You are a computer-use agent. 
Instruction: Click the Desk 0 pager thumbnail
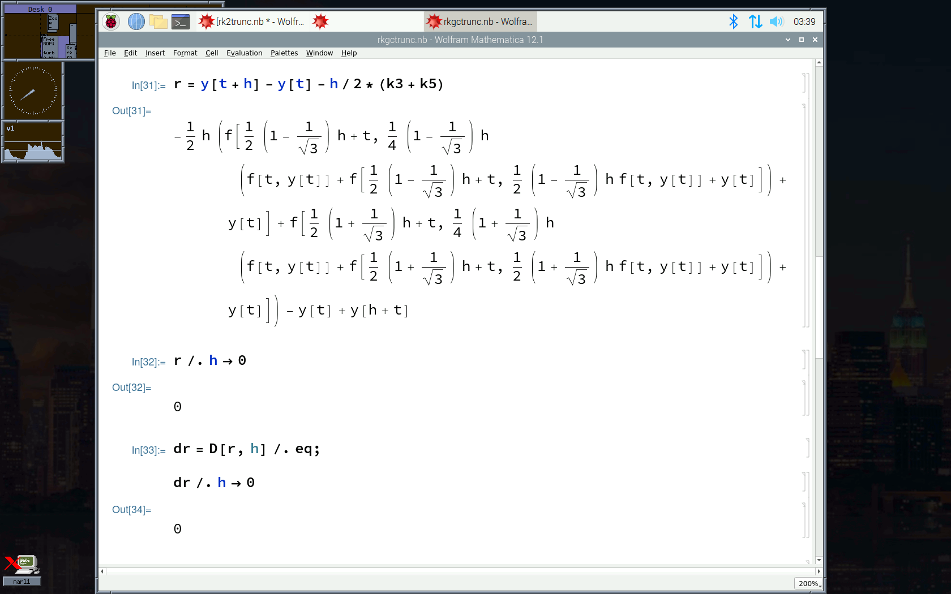pyautogui.click(x=48, y=34)
